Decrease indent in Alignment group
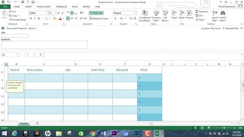Image resolution: width=244 pixels, height=137 pixels. pos(81,19)
